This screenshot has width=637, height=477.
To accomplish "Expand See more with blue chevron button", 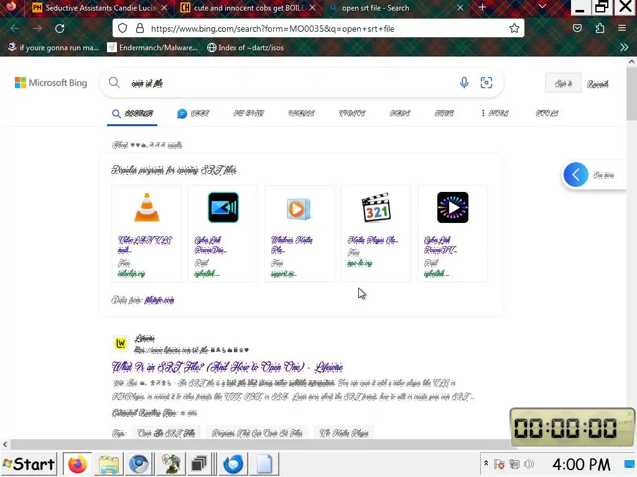I will [575, 175].
